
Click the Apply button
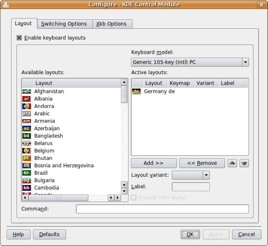pyautogui.click(x=216, y=234)
